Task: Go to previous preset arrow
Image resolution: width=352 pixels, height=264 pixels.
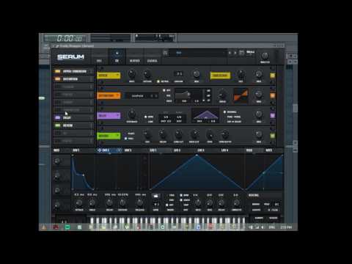Action: 230,53
